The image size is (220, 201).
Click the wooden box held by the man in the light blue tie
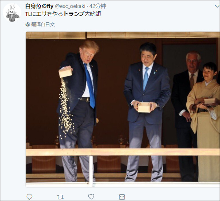[x=144, y=107]
